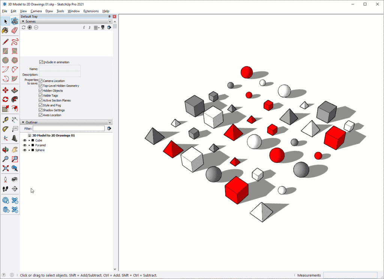Collapse the Outliner panel
The image size is (384, 279).
pos(23,122)
